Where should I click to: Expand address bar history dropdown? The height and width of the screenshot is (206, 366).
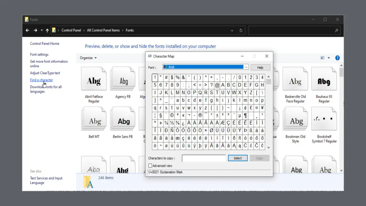pyautogui.click(x=232, y=30)
